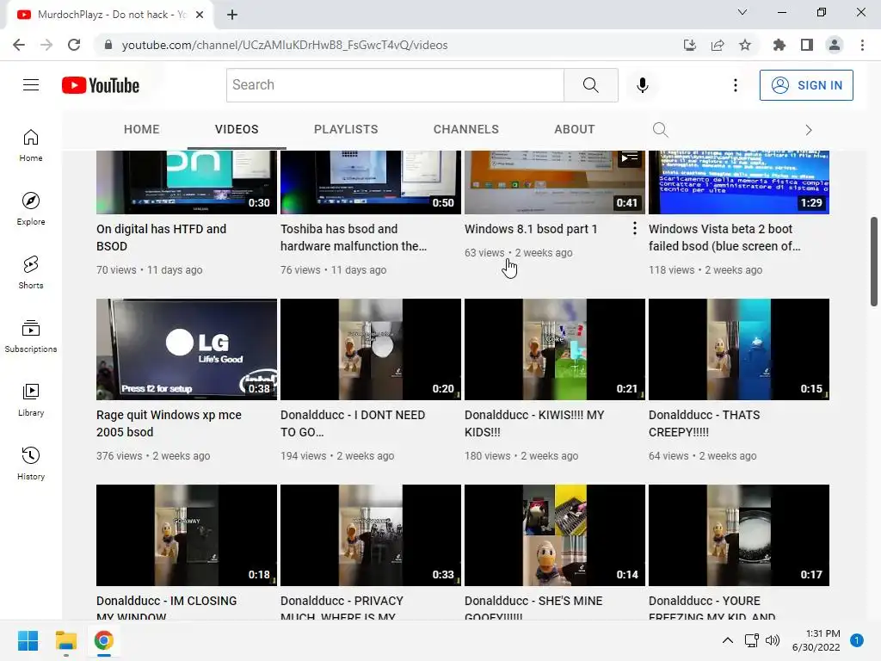Open clock showing 1:31 PM
Screen dimensions: 881x661
(816, 640)
